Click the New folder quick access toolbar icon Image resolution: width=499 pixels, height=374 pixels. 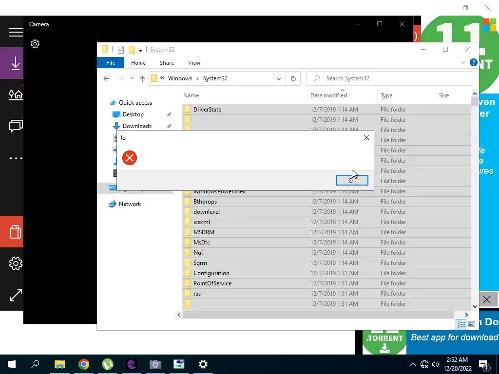click(132, 50)
